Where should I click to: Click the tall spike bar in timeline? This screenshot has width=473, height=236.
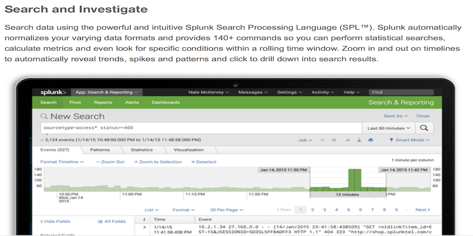click(354, 180)
